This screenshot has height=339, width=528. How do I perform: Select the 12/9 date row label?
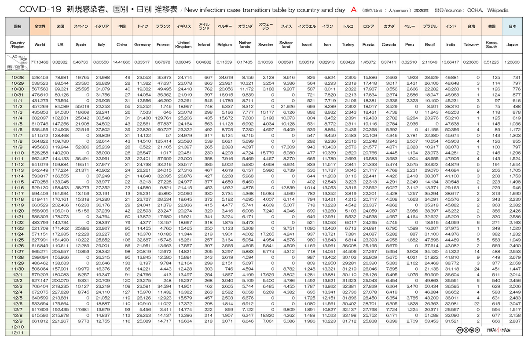click(18, 321)
